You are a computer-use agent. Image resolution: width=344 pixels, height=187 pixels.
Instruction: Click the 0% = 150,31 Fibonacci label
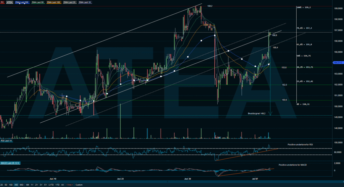click(303, 104)
